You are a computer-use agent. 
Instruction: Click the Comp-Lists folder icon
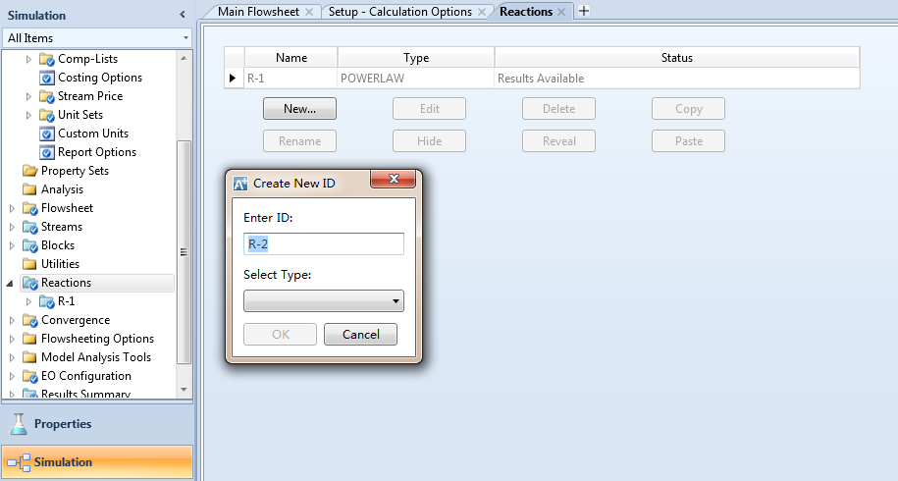46,59
